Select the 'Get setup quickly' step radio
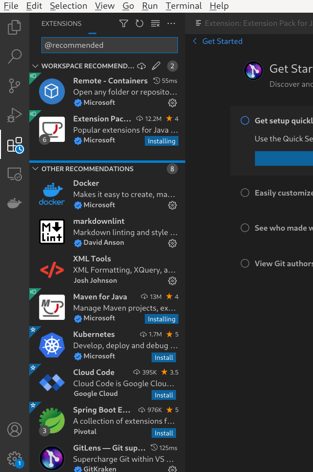Viewport: 313px width, 472px height. point(245,121)
